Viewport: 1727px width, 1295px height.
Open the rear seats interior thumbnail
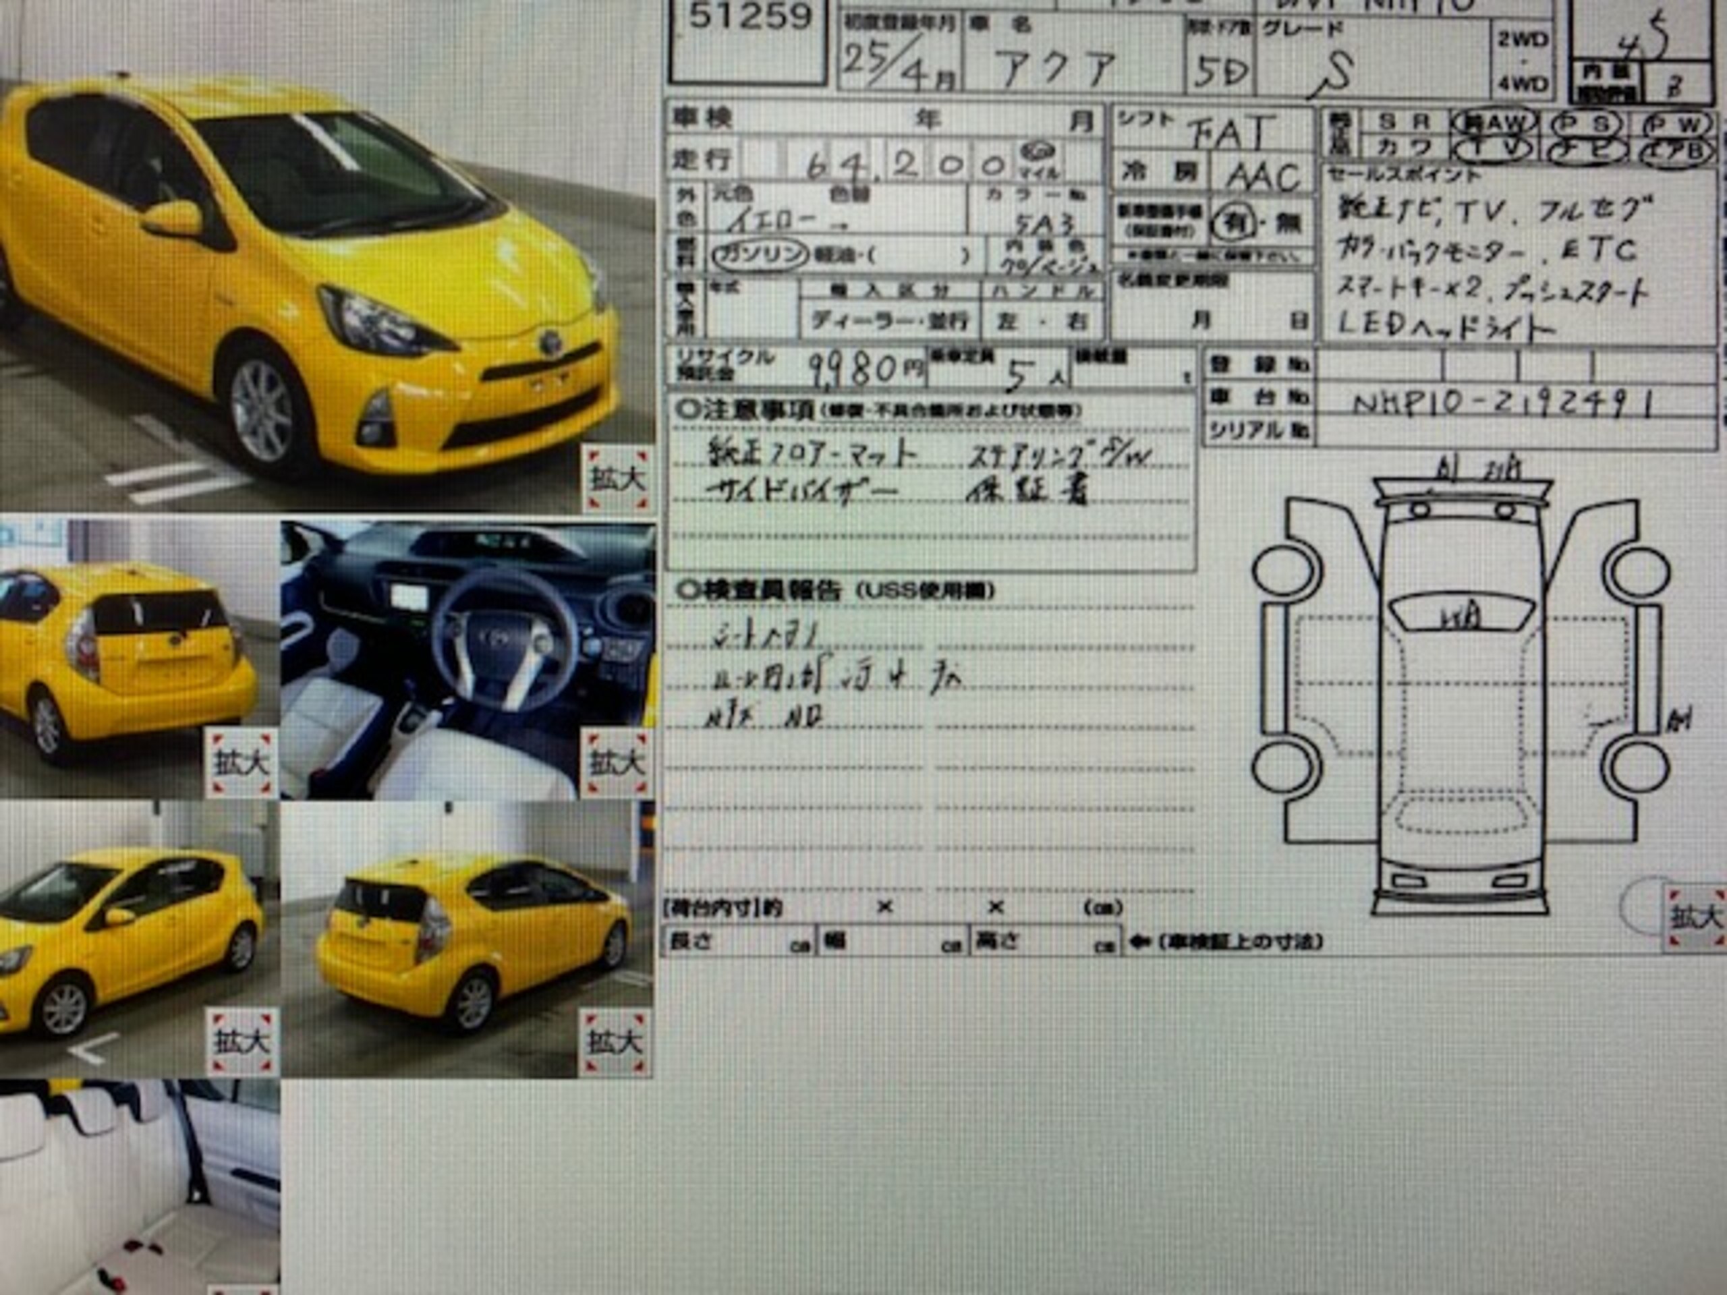click(x=140, y=1187)
